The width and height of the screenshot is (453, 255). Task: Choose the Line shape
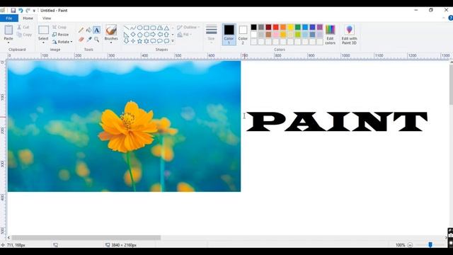coord(126,28)
